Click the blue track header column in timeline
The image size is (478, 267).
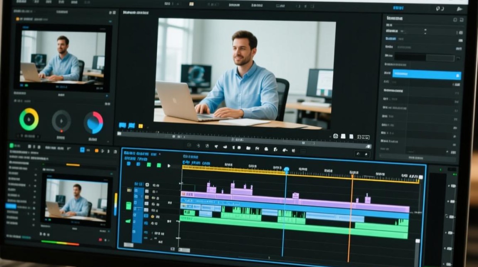(x=138, y=215)
